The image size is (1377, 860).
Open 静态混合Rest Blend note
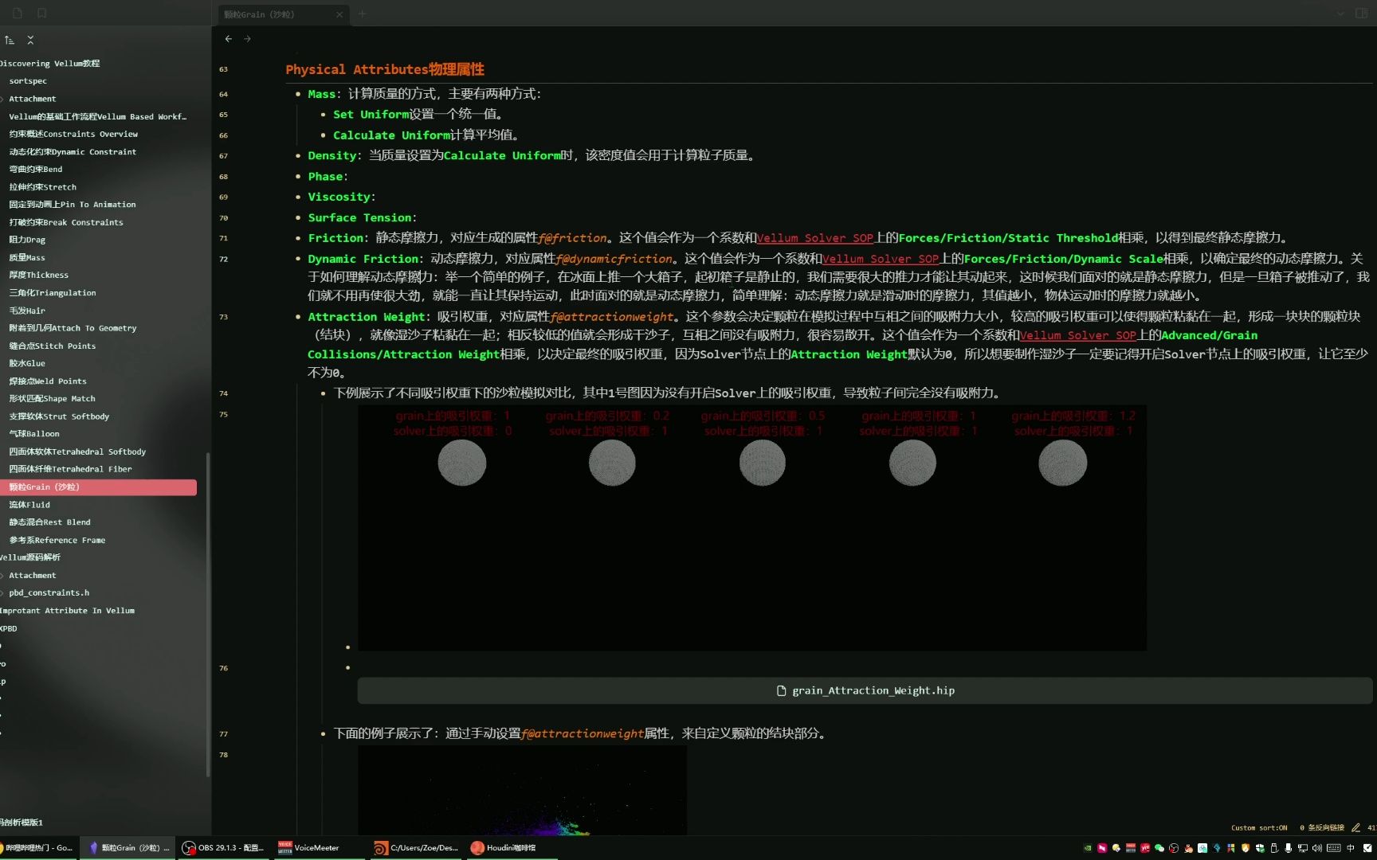pos(49,522)
